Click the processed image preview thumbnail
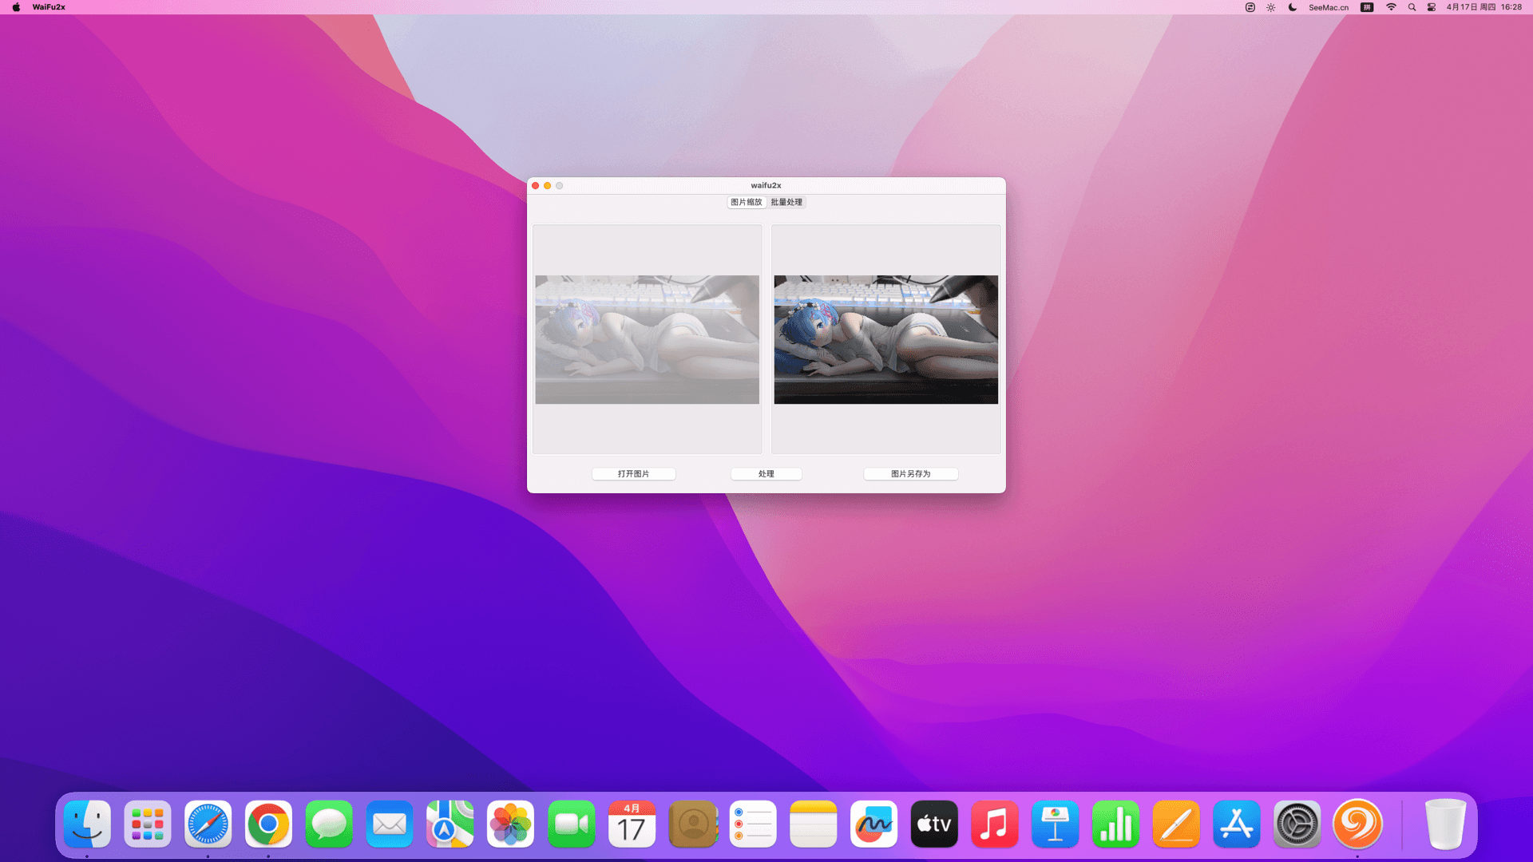Viewport: 1533px width, 862px height. (x=885, y=339)
